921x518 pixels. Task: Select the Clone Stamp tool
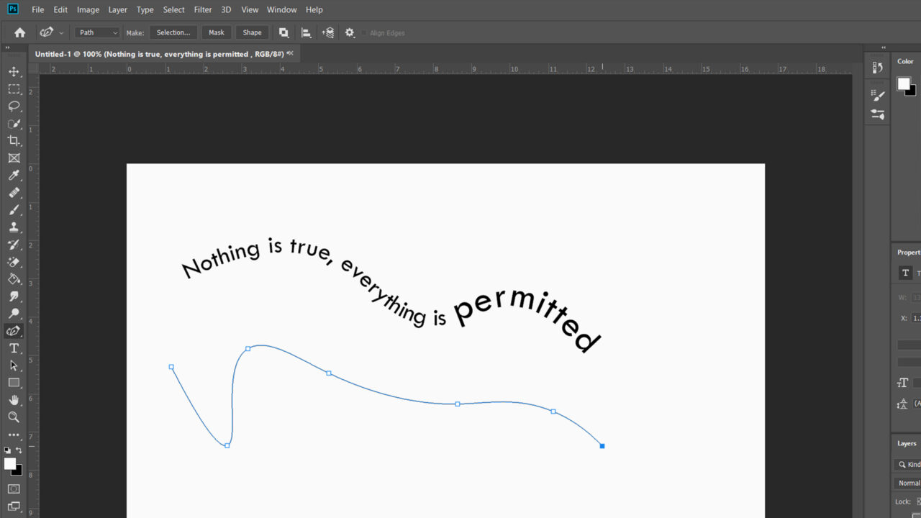click(14, 227)
